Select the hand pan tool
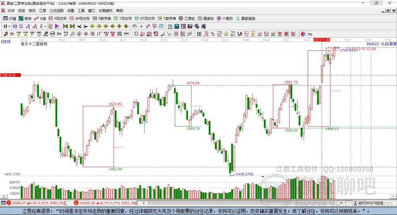This screenshot has height=215, width=397. 135,26
